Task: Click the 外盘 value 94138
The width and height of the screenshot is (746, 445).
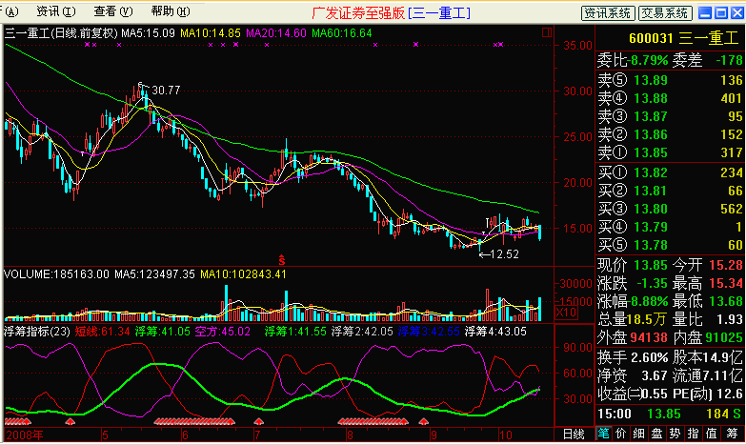Action: 650,337
